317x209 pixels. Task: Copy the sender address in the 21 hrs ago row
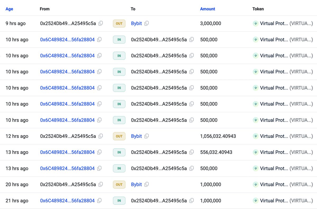pos(99,201)
